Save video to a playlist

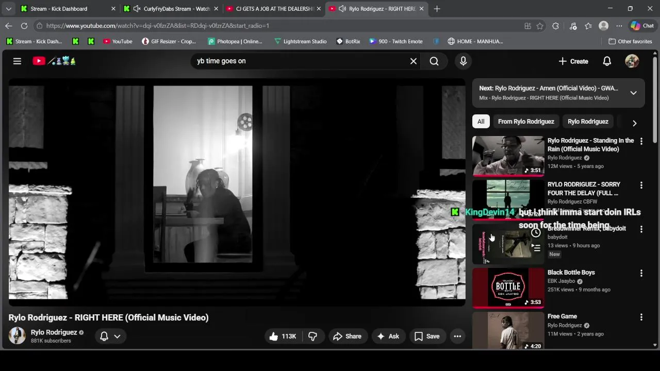click(x=427, y=336)
